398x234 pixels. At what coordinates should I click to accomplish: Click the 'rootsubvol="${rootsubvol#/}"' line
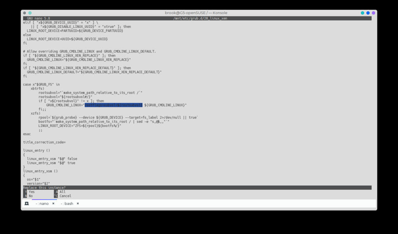65,97
